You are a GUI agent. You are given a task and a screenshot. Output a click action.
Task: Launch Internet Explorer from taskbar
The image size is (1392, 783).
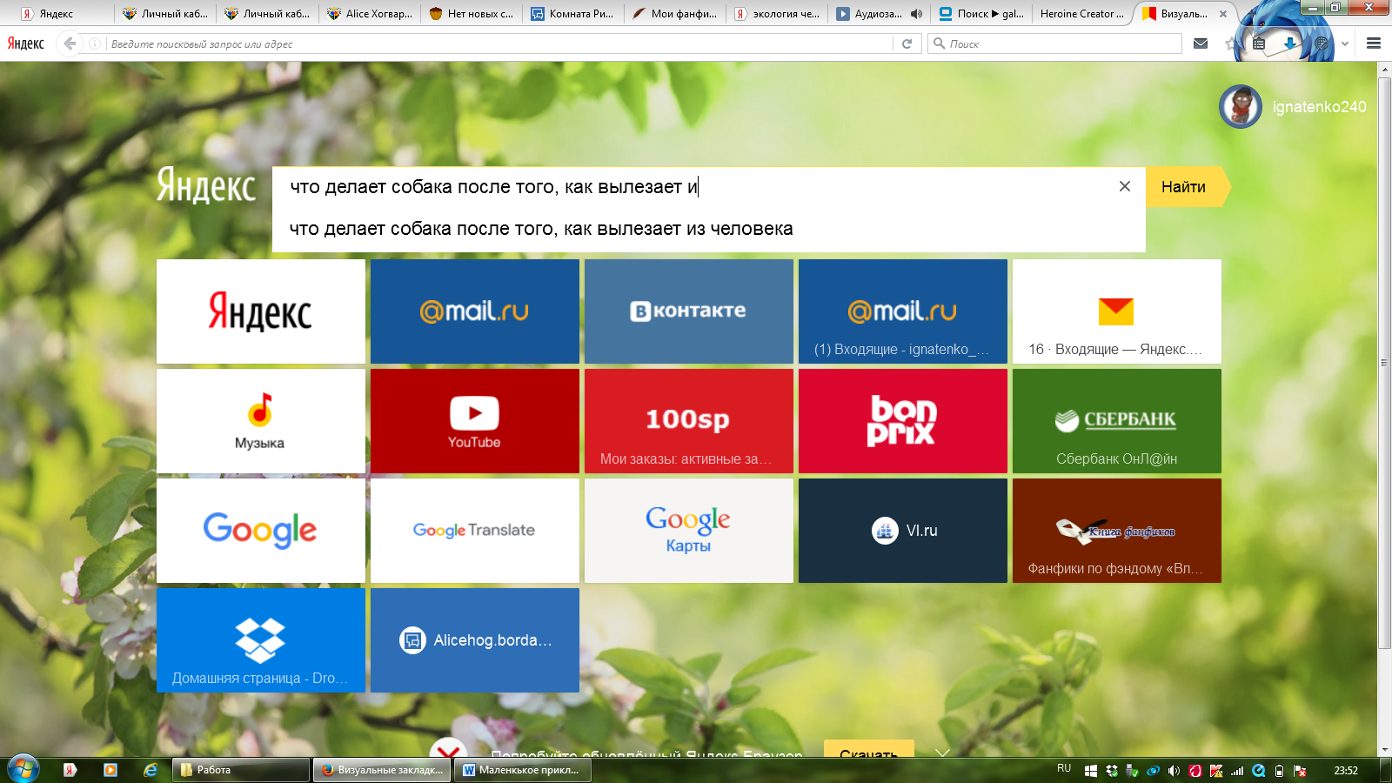pos(151,770)
